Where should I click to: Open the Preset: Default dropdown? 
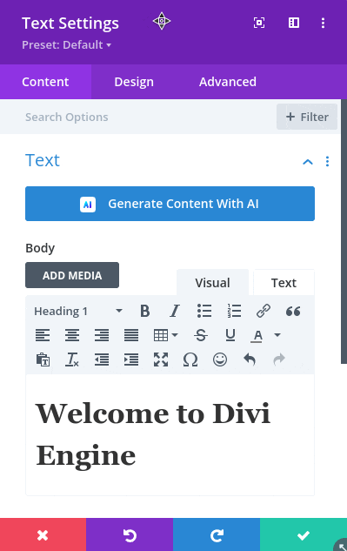pos(66,45)
